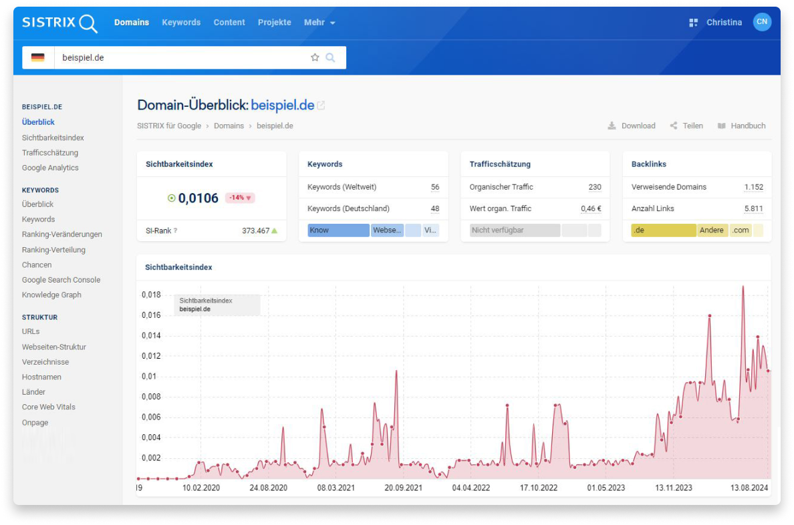Click the green SI-Rank up arrow
This screenshot has height=525, width=794.
tap(275, 231)
